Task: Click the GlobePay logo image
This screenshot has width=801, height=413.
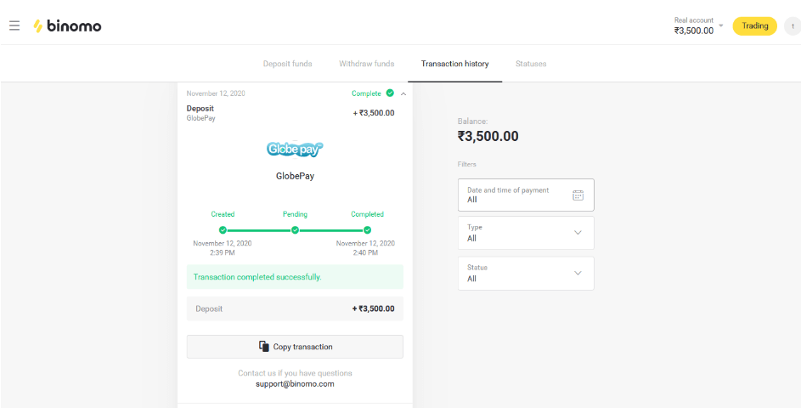Action: coord(295,150)
